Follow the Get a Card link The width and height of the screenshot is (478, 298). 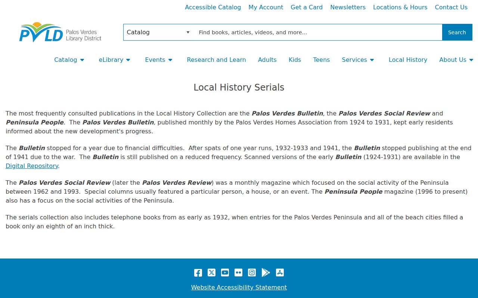coord(307,7)
